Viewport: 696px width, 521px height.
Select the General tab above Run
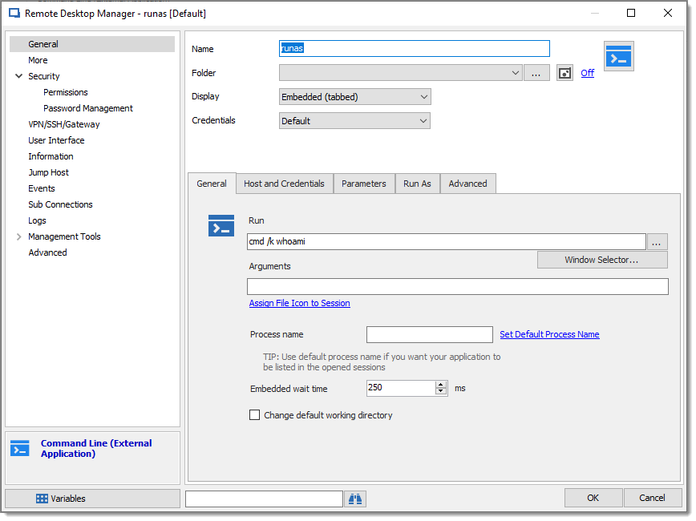[212, 184]
